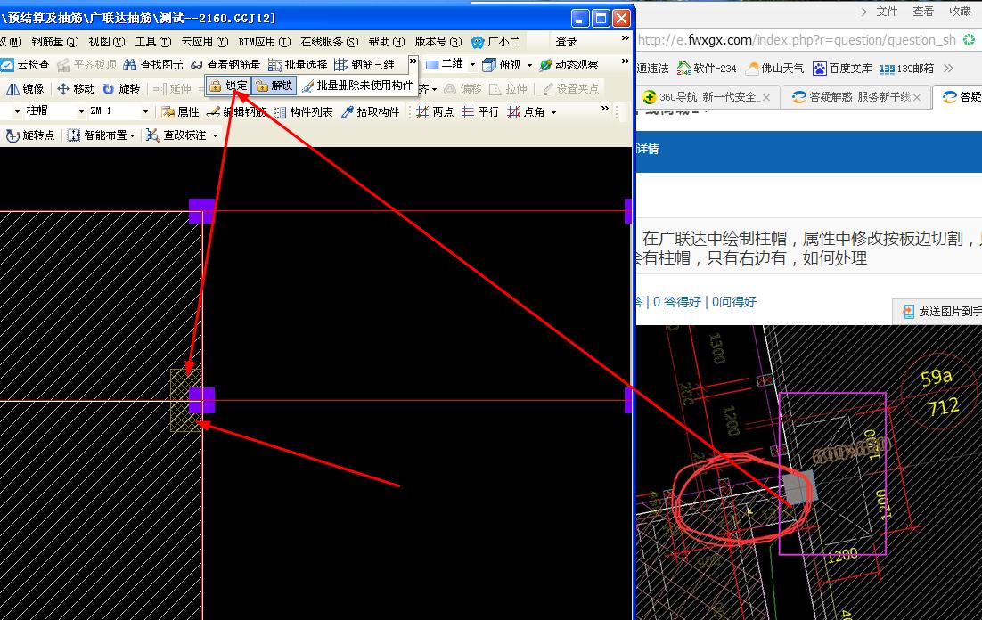Viewport: 982px width, 620px height.
Task: Open 软件-234 bookmark in browser
Action: tap(707, 69)
